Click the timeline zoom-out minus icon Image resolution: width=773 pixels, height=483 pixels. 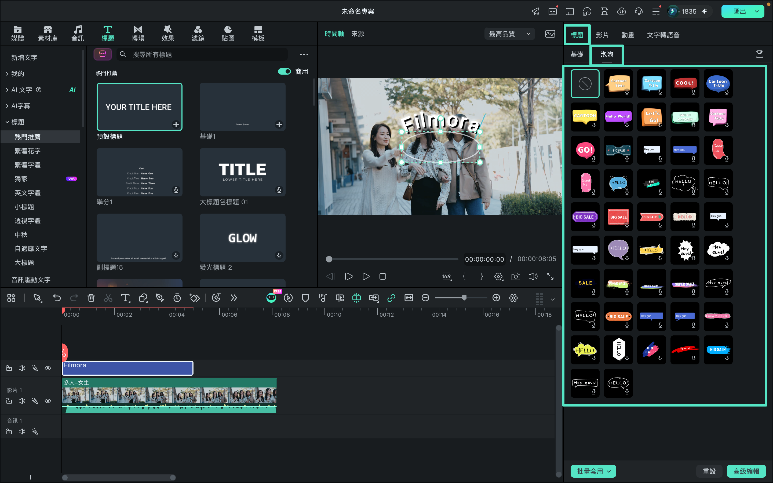(425, 298)
